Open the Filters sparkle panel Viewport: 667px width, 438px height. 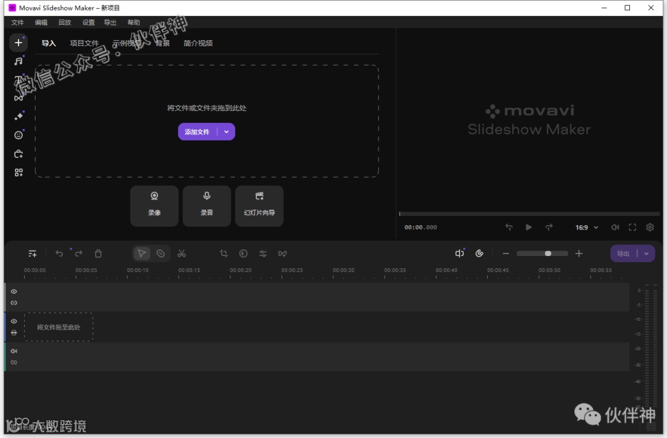pyautogui.click(x=19, y=117)
